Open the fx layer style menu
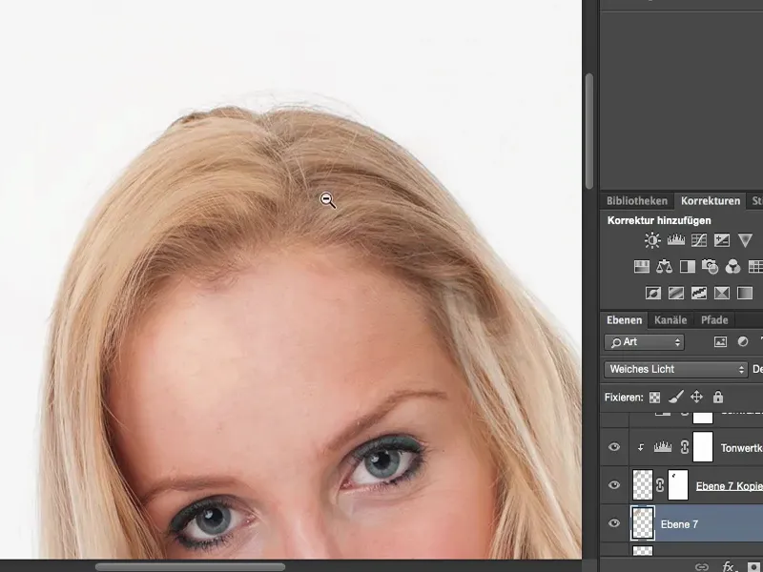The height and width of the screenshot is (572, 763). [x=729, y=566]
